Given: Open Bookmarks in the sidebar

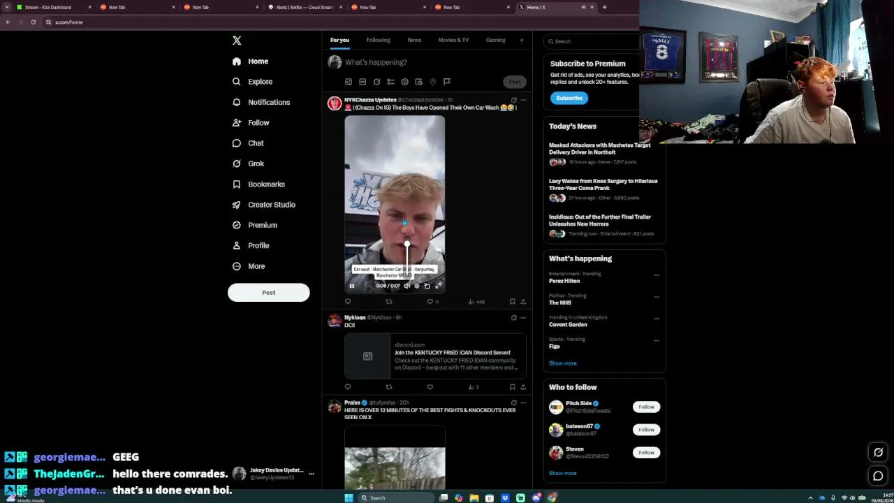Looking at the screenshot, I should (x=258, y=184).
